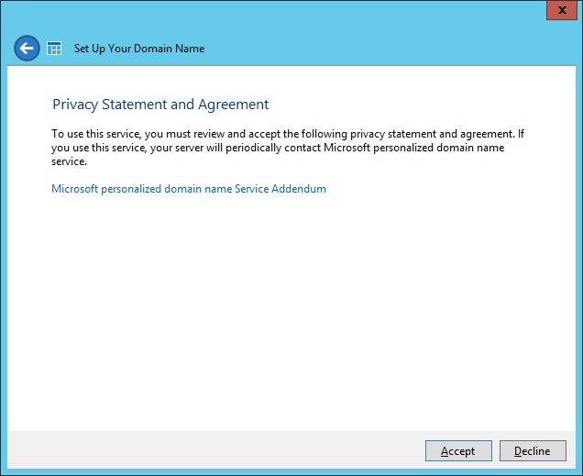Viewport: 583px width, 476px height.
Task: Accept the privacy statement and agreement
Action: 458,450
